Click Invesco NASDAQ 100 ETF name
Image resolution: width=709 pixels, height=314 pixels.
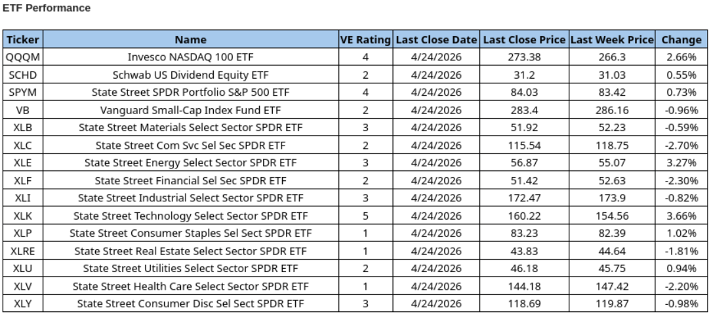point(191,56)
